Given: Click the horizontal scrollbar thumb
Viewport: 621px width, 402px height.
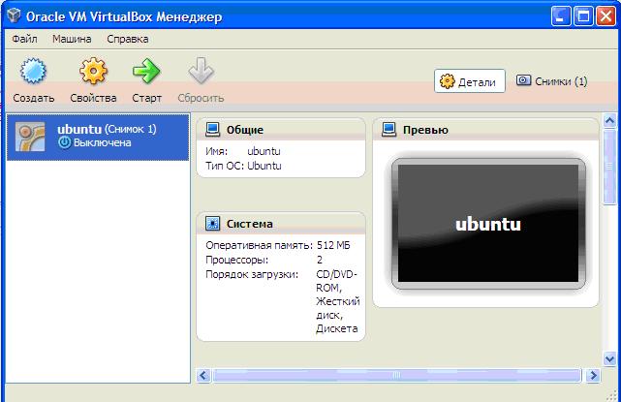Looking at the screenshot, I should pyautogui.click(x=397, y=375).
